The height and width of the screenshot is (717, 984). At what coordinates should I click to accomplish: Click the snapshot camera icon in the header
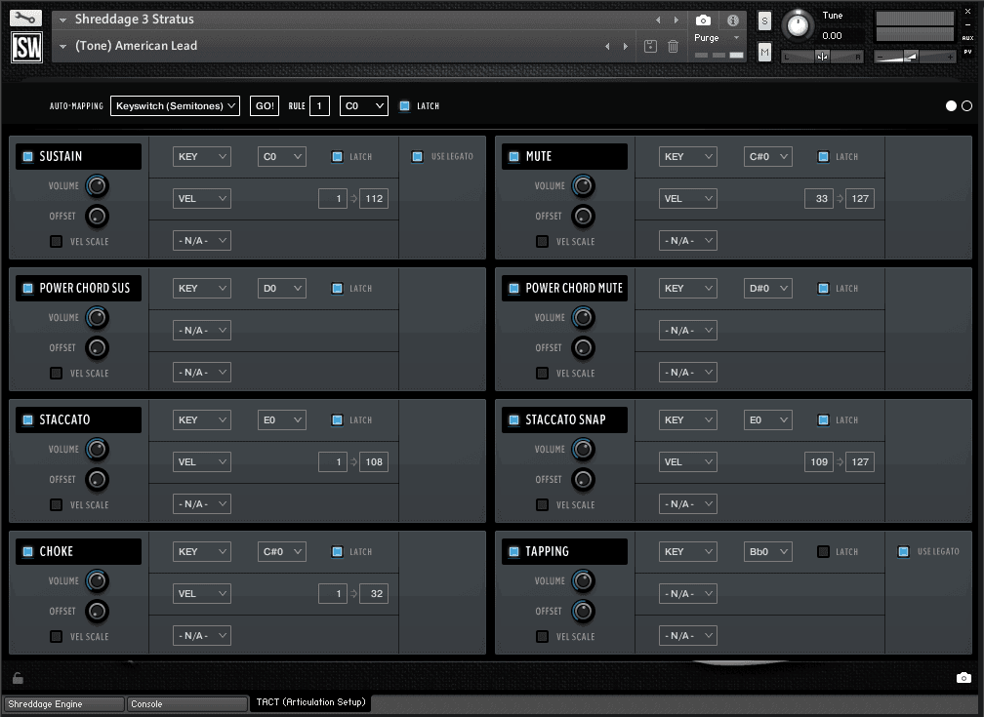click(703, 20)
